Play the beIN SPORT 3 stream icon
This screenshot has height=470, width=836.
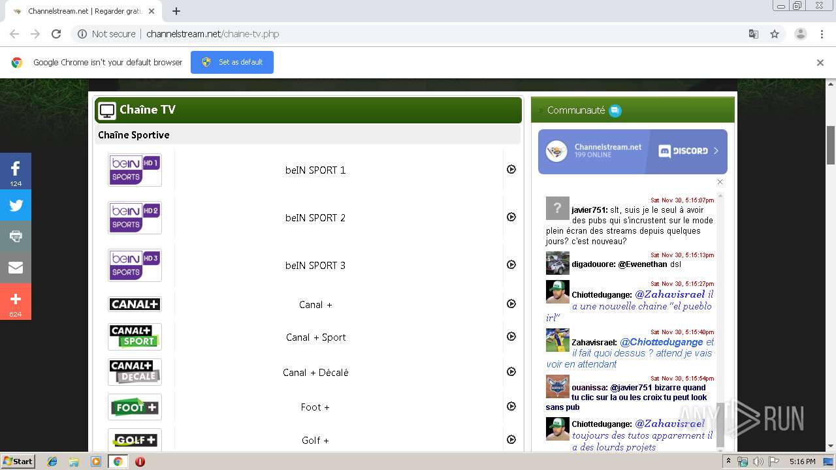click(x=511, y=264)
